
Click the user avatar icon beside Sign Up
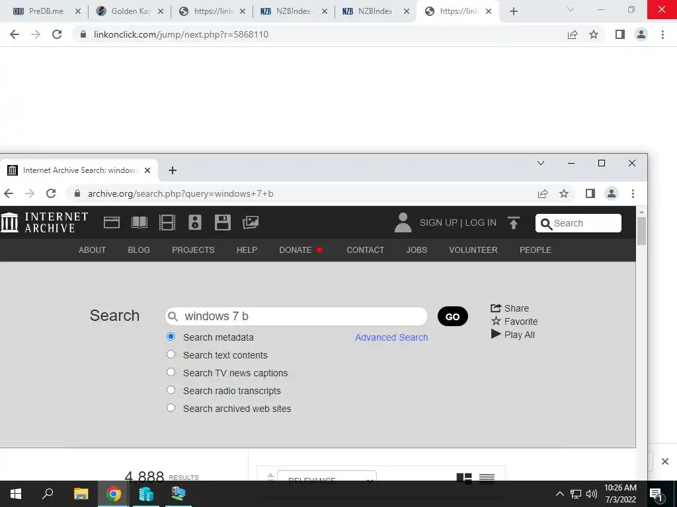[403, 222]
